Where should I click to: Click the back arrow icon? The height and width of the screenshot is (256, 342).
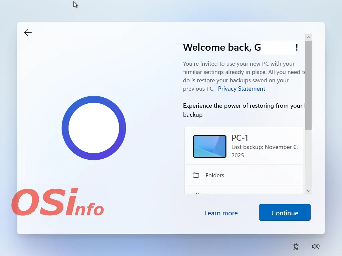28,32
